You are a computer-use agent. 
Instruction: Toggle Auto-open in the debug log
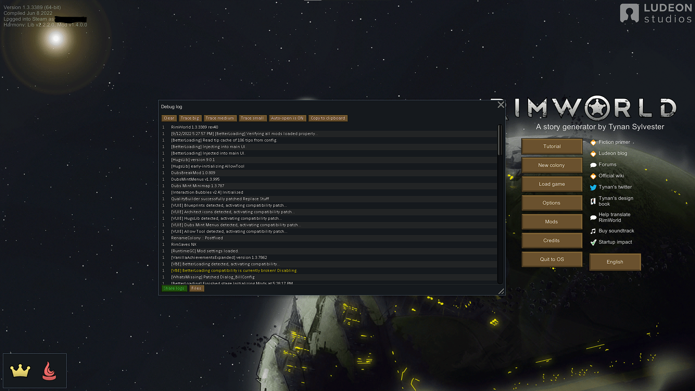tap(287, 118)
